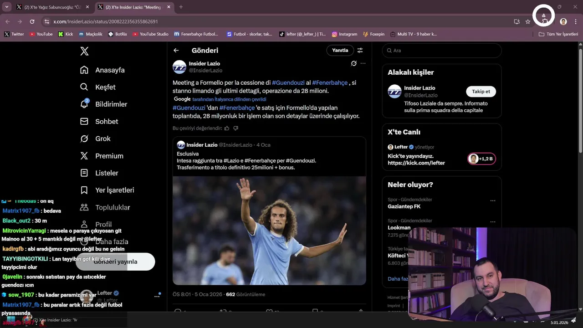Open Listeler from the sidebar

(99, 173)
